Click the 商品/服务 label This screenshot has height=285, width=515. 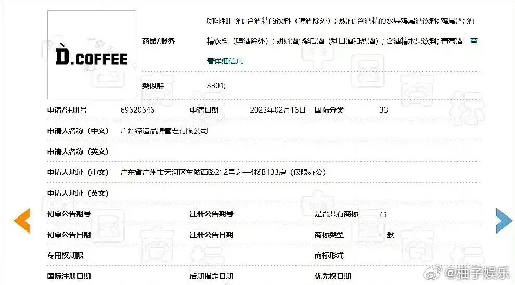[158, 42]
